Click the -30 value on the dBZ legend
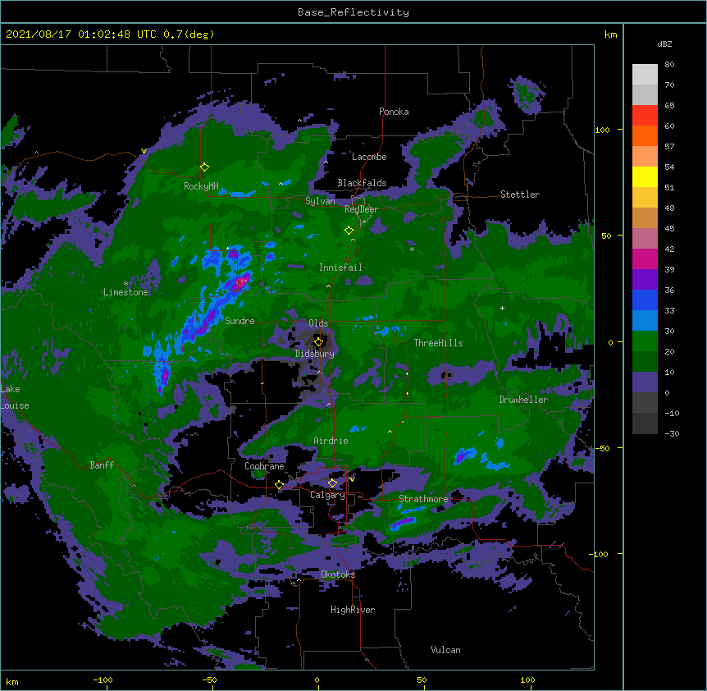This screenshot has width=707, height=691. [x=672, y=433]
